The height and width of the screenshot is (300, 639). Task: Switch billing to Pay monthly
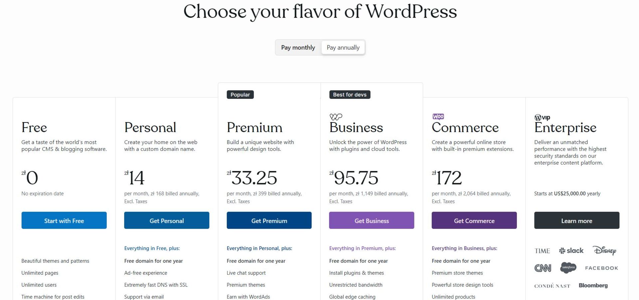pyautogui.click(x=298, y=48)
